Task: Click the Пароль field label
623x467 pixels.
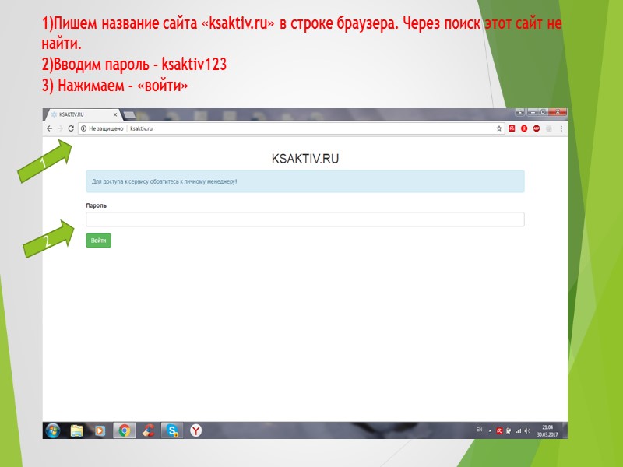Action: pyautogui.click(x=96, y=205)
